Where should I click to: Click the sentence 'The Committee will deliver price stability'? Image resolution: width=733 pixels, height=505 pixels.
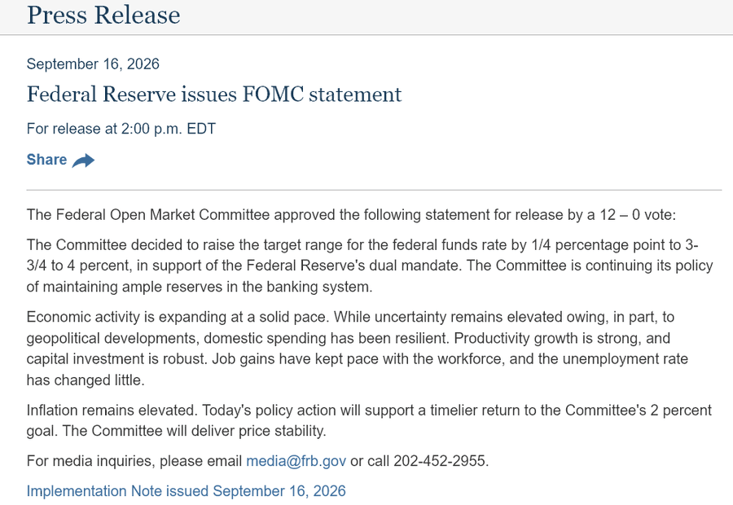(x=194, y=431)
